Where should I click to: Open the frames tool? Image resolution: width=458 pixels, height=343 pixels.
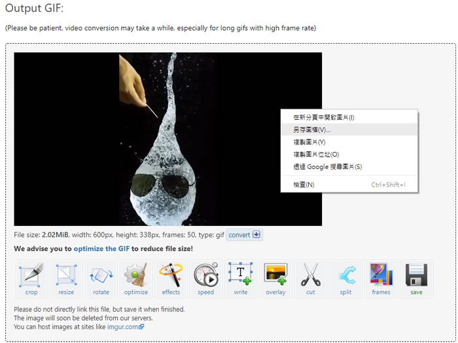(381, 278)
